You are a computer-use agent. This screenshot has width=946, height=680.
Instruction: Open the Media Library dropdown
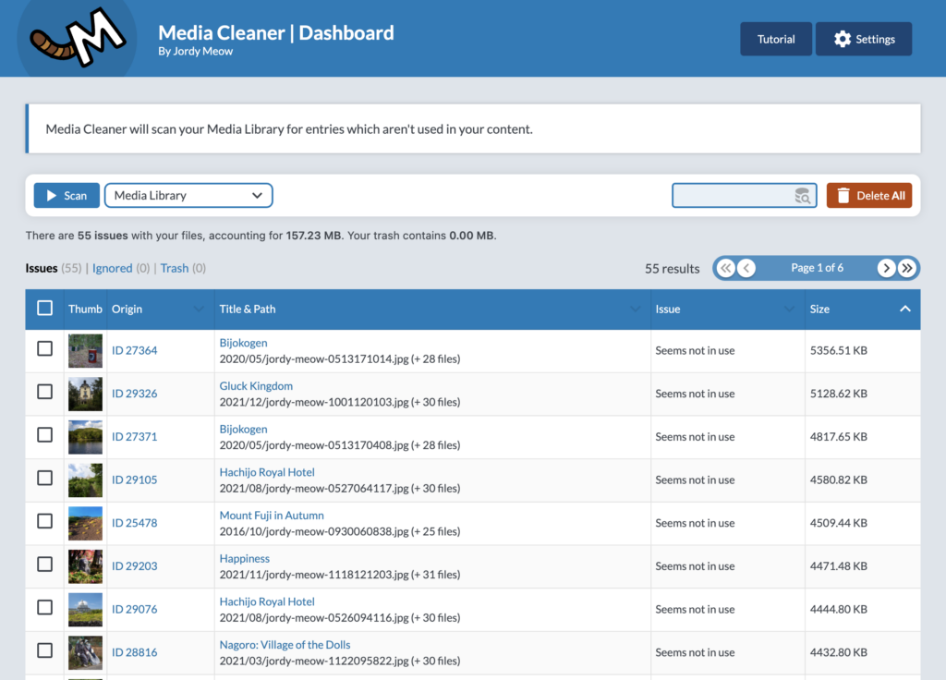coord(188,195)
